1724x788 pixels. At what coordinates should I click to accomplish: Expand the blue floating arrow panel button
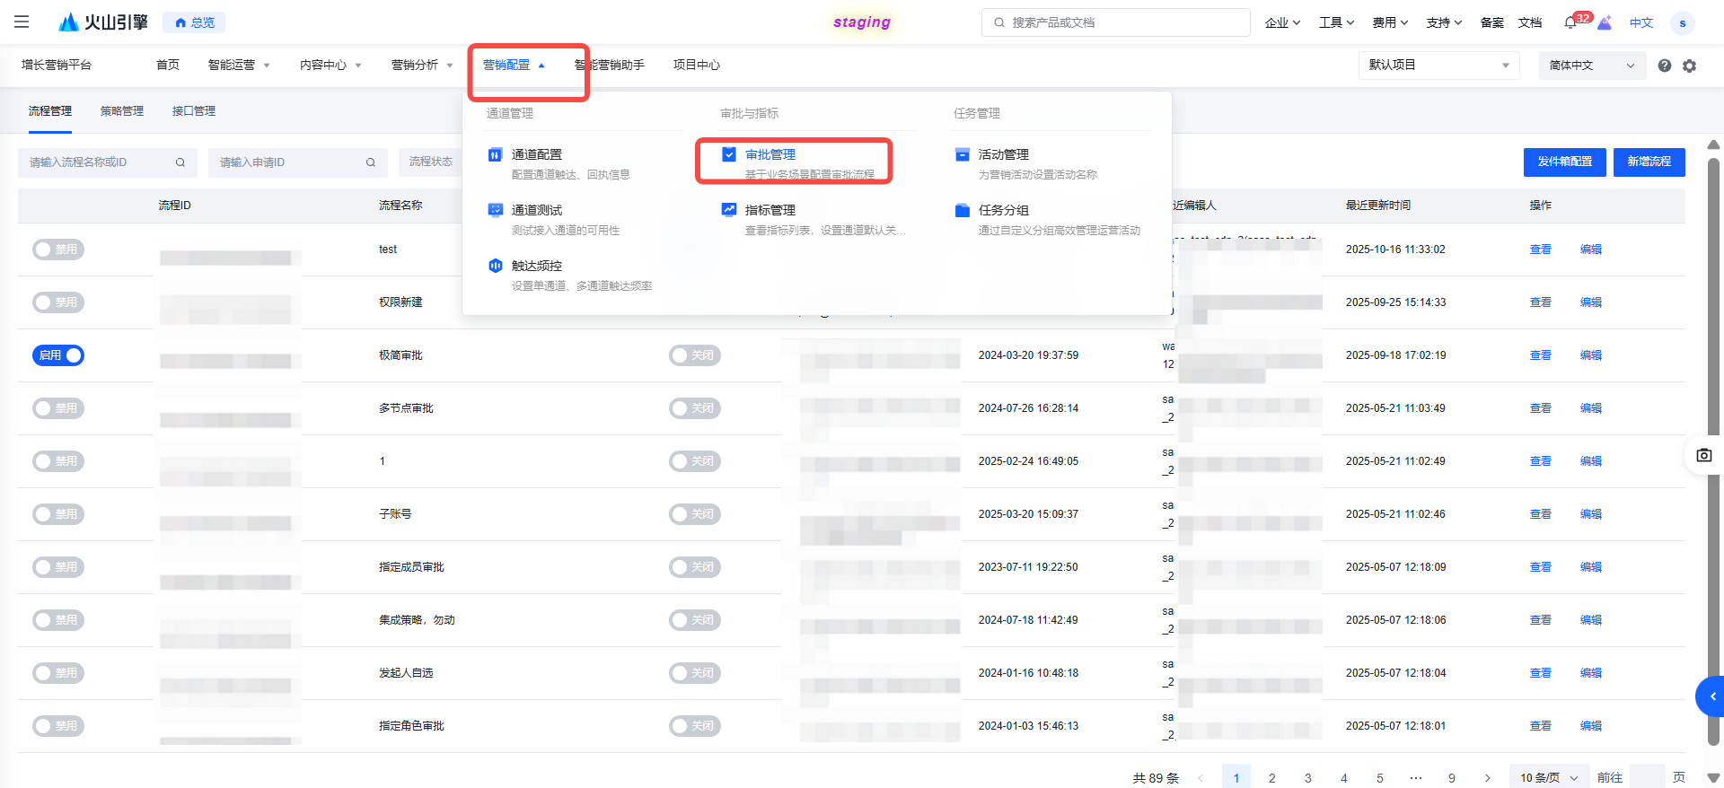pos(1711,696)
